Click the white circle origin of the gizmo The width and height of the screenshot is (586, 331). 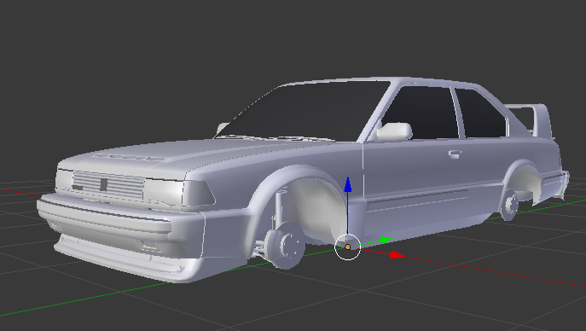(347, 247)
